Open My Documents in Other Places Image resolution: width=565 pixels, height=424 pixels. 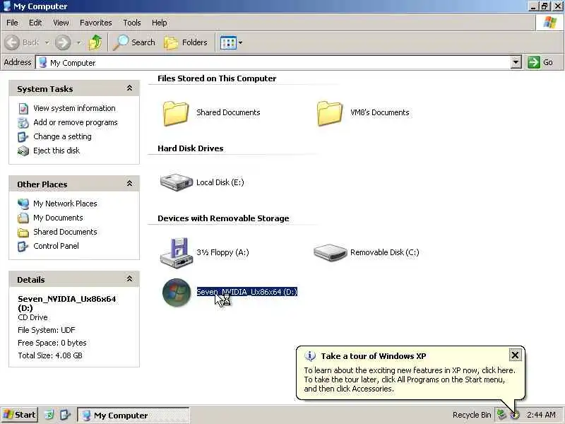(x=58, y=218)
